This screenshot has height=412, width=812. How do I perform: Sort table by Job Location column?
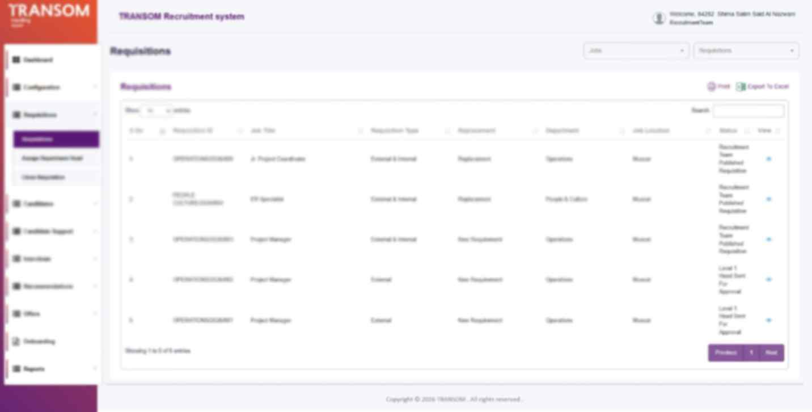click(671, 131)
